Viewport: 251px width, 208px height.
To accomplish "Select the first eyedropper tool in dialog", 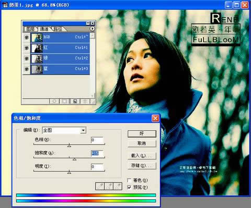I will coord(100,186).
